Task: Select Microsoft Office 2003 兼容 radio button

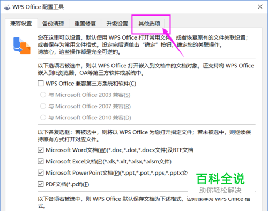Action: (x=43, y=95)
